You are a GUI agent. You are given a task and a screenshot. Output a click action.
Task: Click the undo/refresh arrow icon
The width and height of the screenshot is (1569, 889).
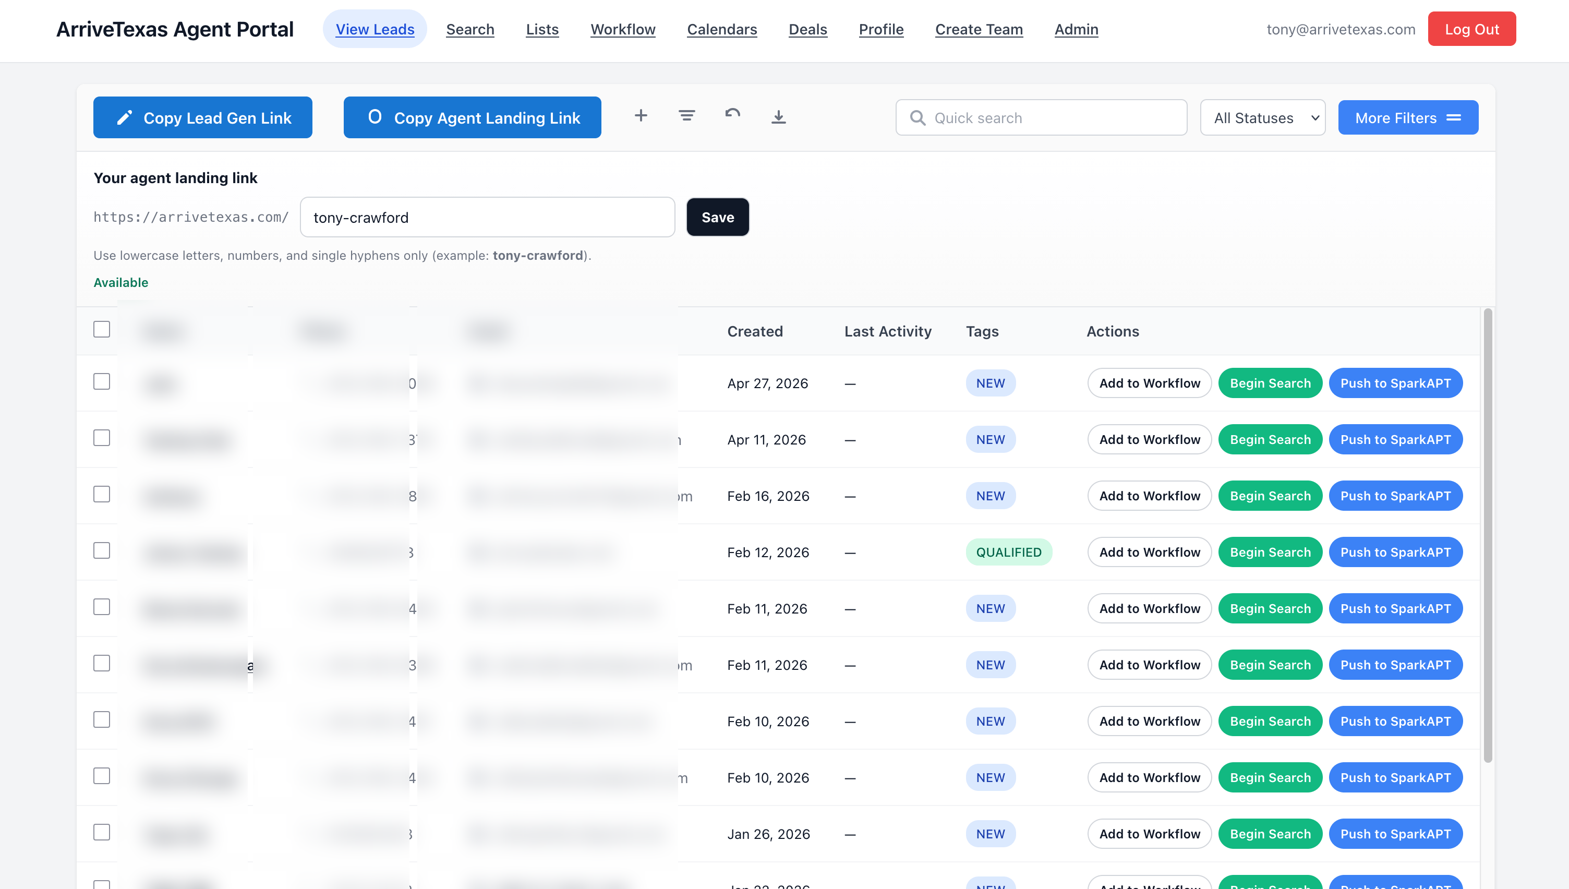click(732, 114)
